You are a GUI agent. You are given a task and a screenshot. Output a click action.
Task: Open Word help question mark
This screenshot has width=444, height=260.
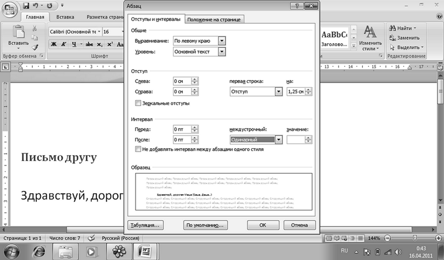pos(439,17)
